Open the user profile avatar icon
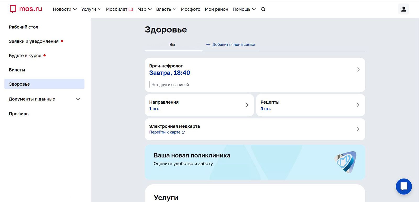The width and height of the screenshot is (419, 202). point(404,9)
